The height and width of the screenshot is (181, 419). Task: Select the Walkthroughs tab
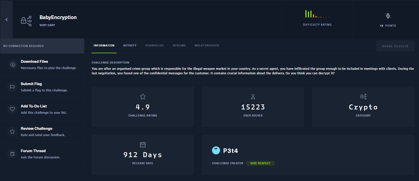[x=207, y=46]
